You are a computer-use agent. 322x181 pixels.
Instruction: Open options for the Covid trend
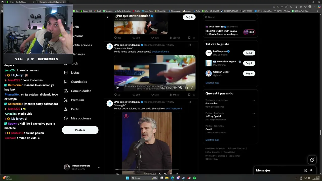[254, 126]
